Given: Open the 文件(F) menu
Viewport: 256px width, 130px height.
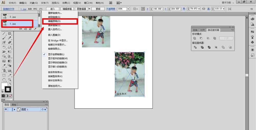Looking at the screenshot, I should click(12, 3).
